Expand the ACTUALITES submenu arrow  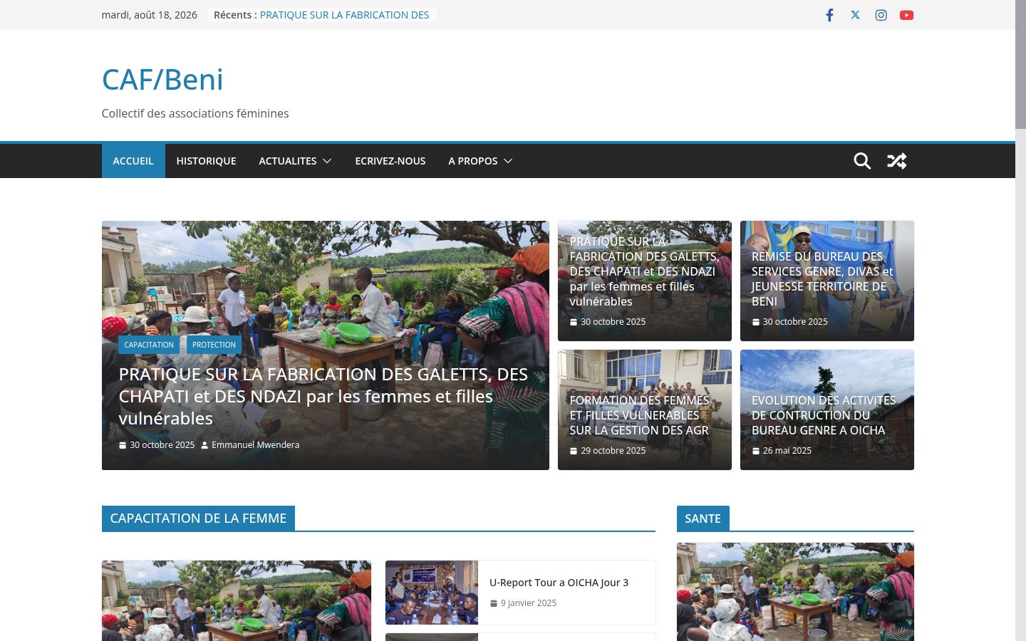click(x=327, y=161)
